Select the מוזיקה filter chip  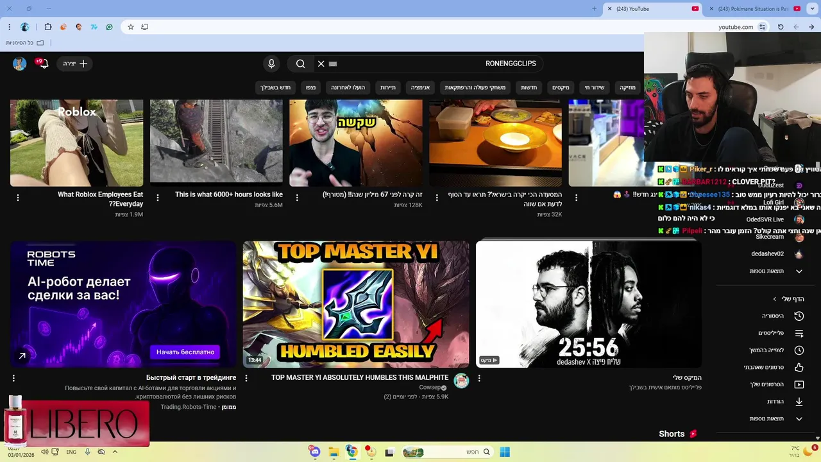(x=627, y=87)
